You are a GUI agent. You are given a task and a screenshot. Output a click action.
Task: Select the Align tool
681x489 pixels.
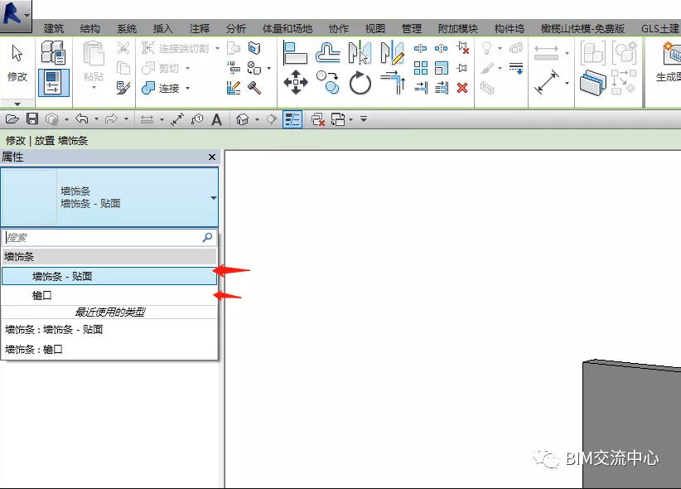coord(295,53)
